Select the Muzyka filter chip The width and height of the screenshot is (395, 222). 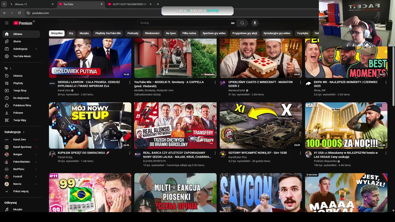pyautogui.click(x=84, y=33)
